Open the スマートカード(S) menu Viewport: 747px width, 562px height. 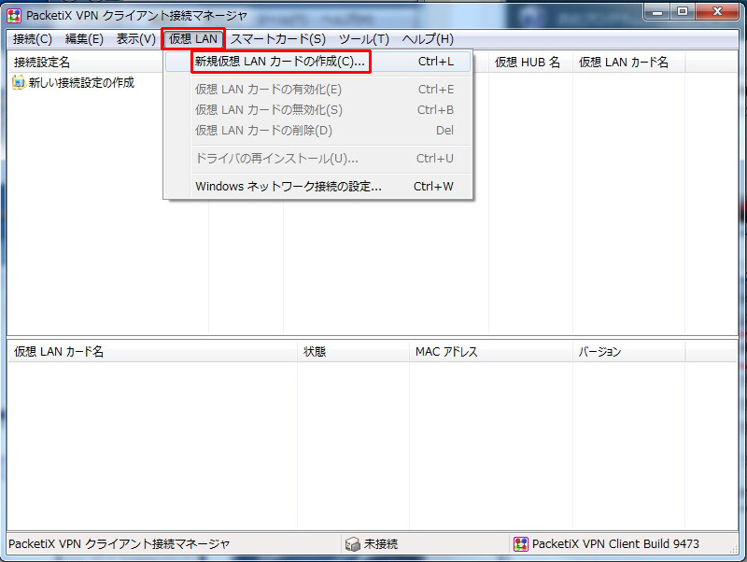[277, 39]
